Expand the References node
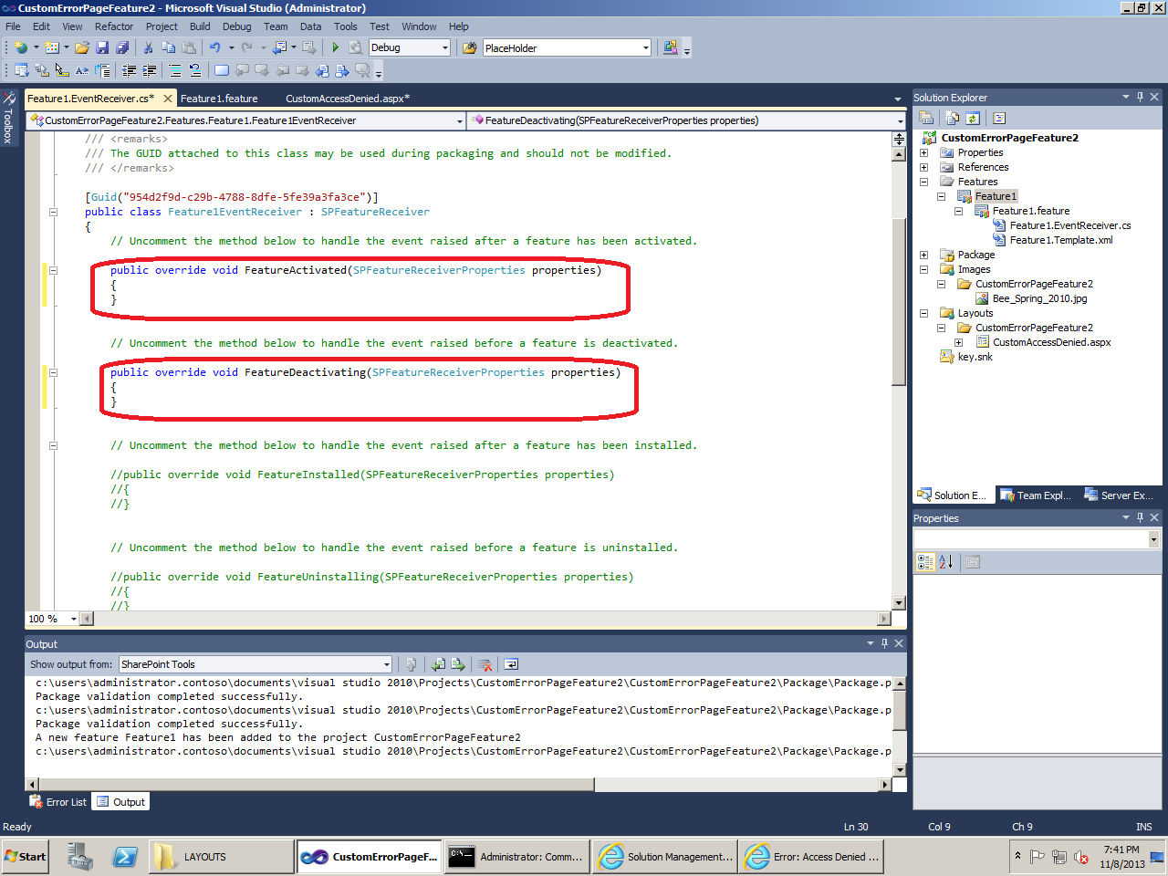Image resolution: width=1168 pixels, height=876 pixels. pos(923,167)
